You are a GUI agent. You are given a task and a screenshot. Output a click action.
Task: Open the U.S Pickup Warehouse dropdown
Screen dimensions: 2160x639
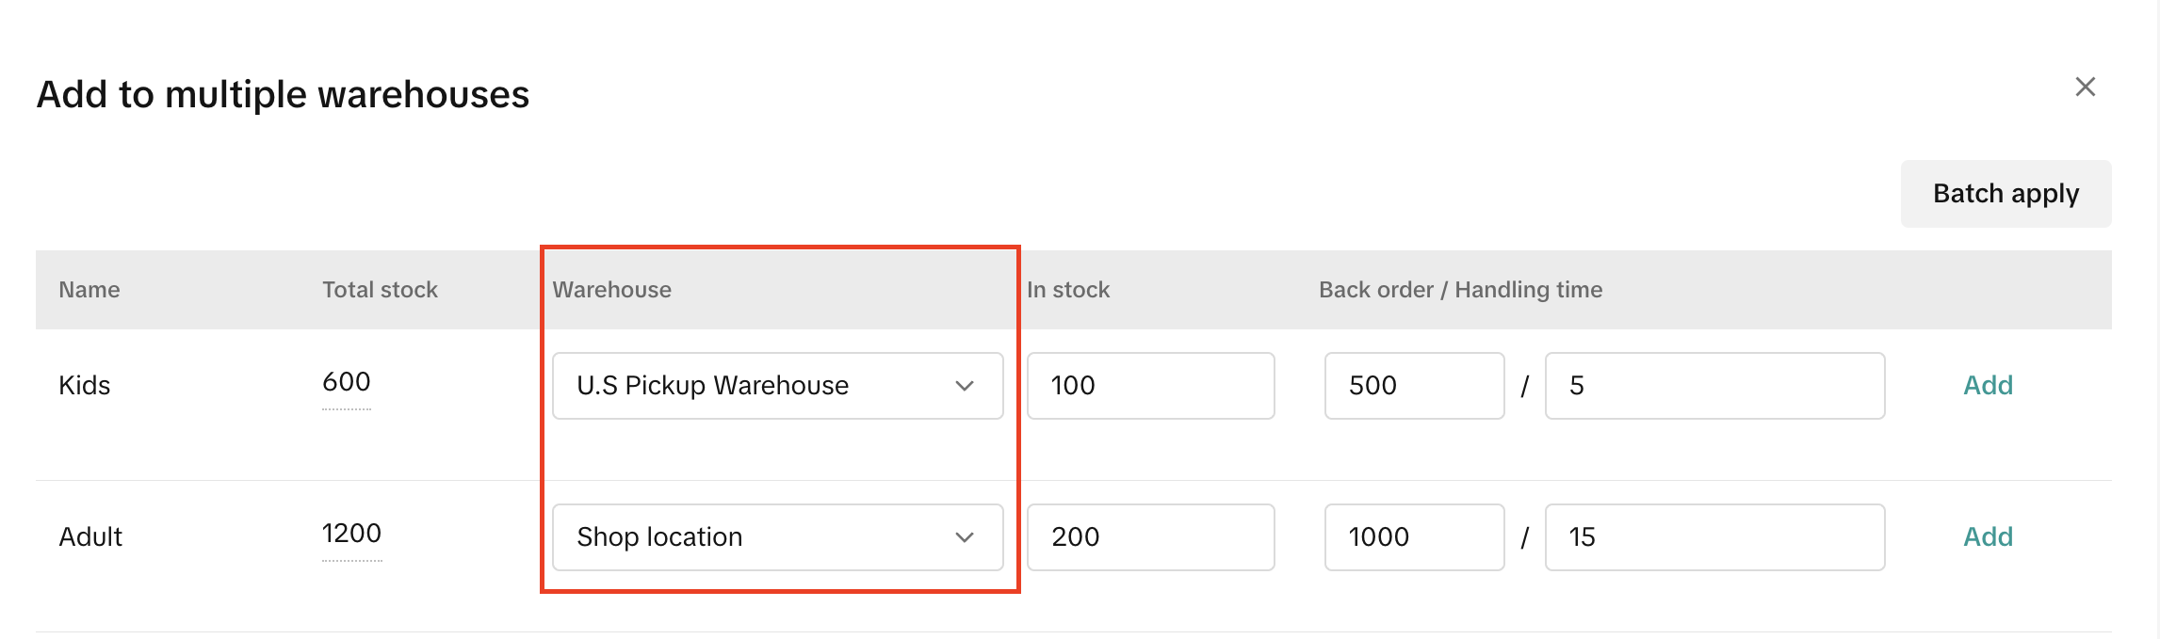[777, 386]
